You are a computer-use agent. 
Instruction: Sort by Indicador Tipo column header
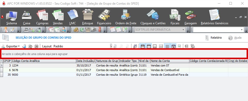(x=128, y=61)
